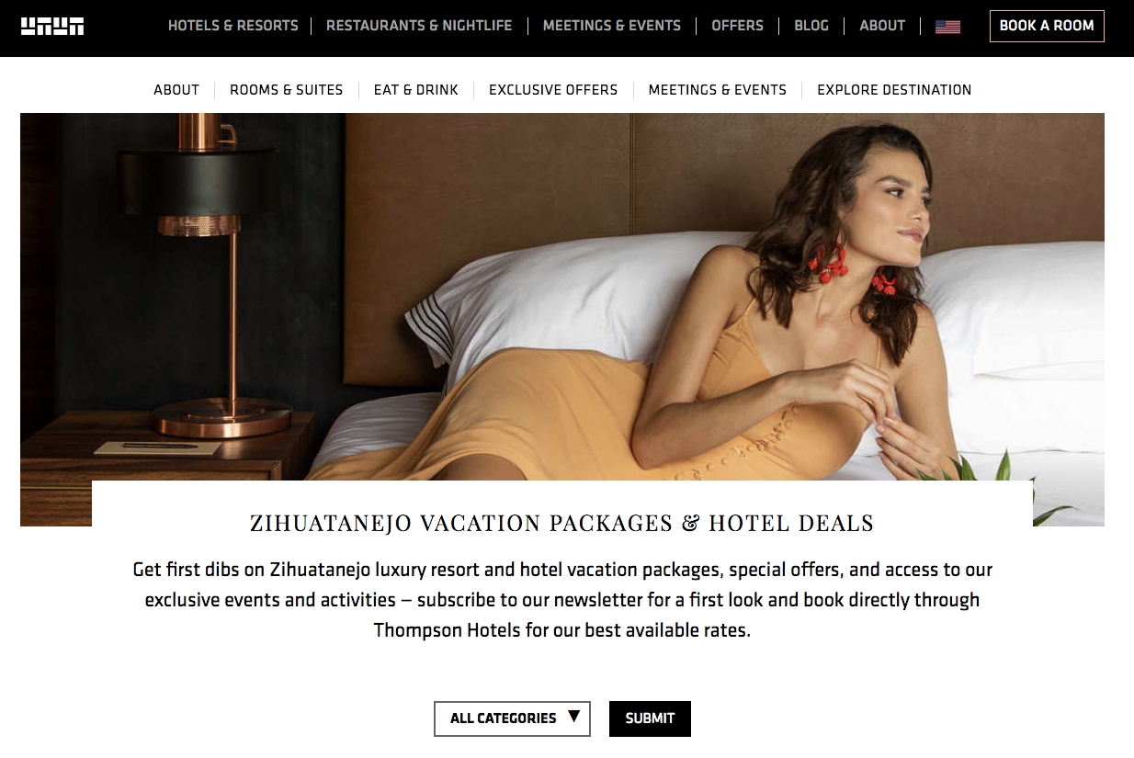Submit the category filter
The height and width of the screenshot is (758, 1134).
pyautogui.click(x=650, y=718)
